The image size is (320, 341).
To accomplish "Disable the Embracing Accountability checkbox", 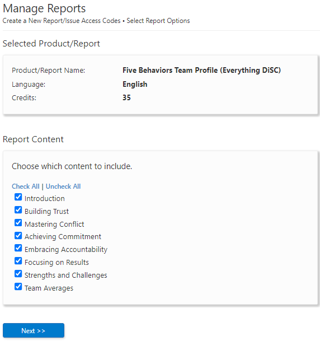I will click(x=18, y=248).
